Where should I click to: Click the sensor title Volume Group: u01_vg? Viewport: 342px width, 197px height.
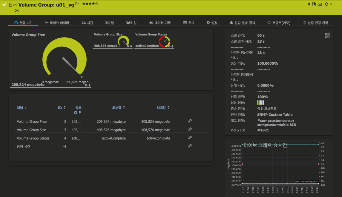click(46, 5)
